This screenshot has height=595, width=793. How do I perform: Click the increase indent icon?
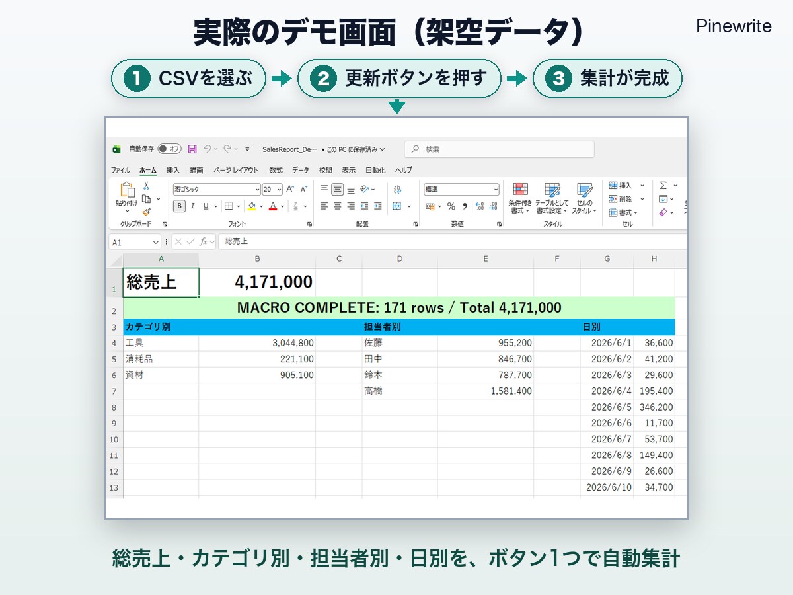[x=377, y=206]
